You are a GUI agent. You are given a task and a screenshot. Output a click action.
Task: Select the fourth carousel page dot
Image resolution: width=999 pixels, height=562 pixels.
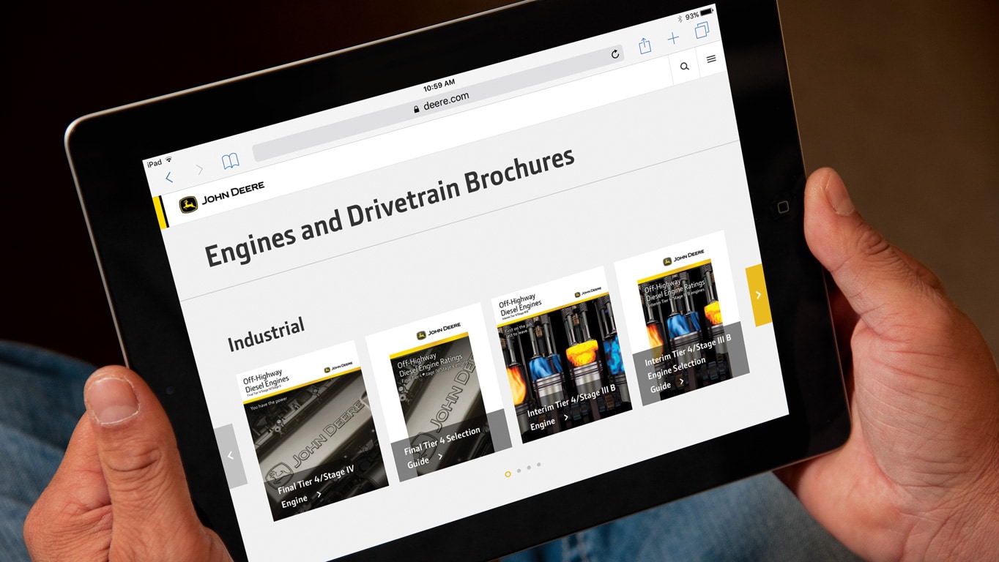click(539, 464)
